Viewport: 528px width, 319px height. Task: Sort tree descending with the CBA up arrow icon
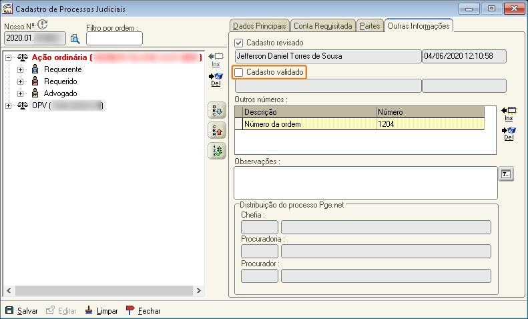[x=217, y=131]
